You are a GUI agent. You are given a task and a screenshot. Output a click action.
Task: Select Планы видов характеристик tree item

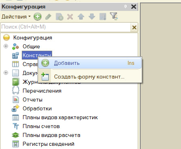coord(60,117)
